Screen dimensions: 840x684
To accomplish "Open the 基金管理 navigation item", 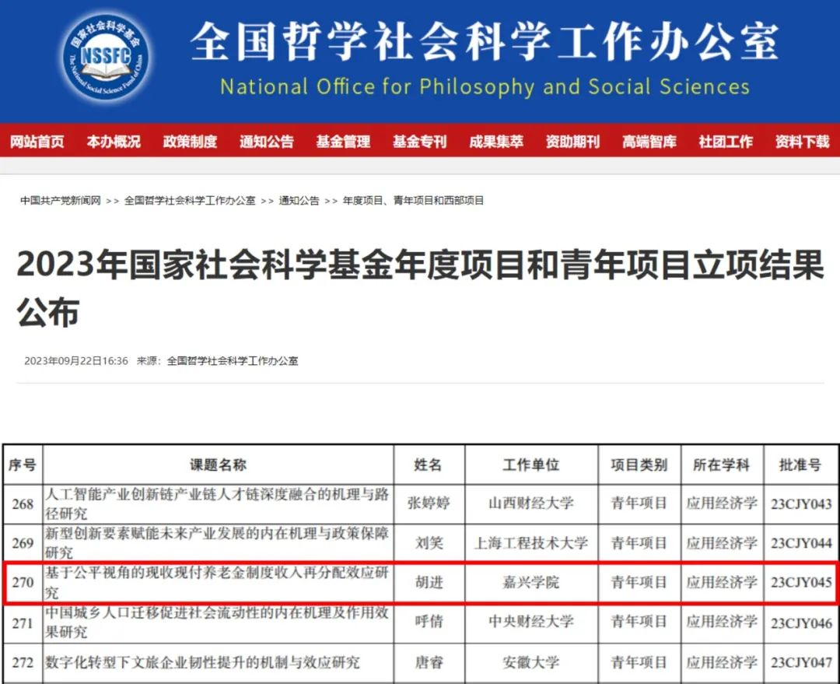I will click(343, 142).
